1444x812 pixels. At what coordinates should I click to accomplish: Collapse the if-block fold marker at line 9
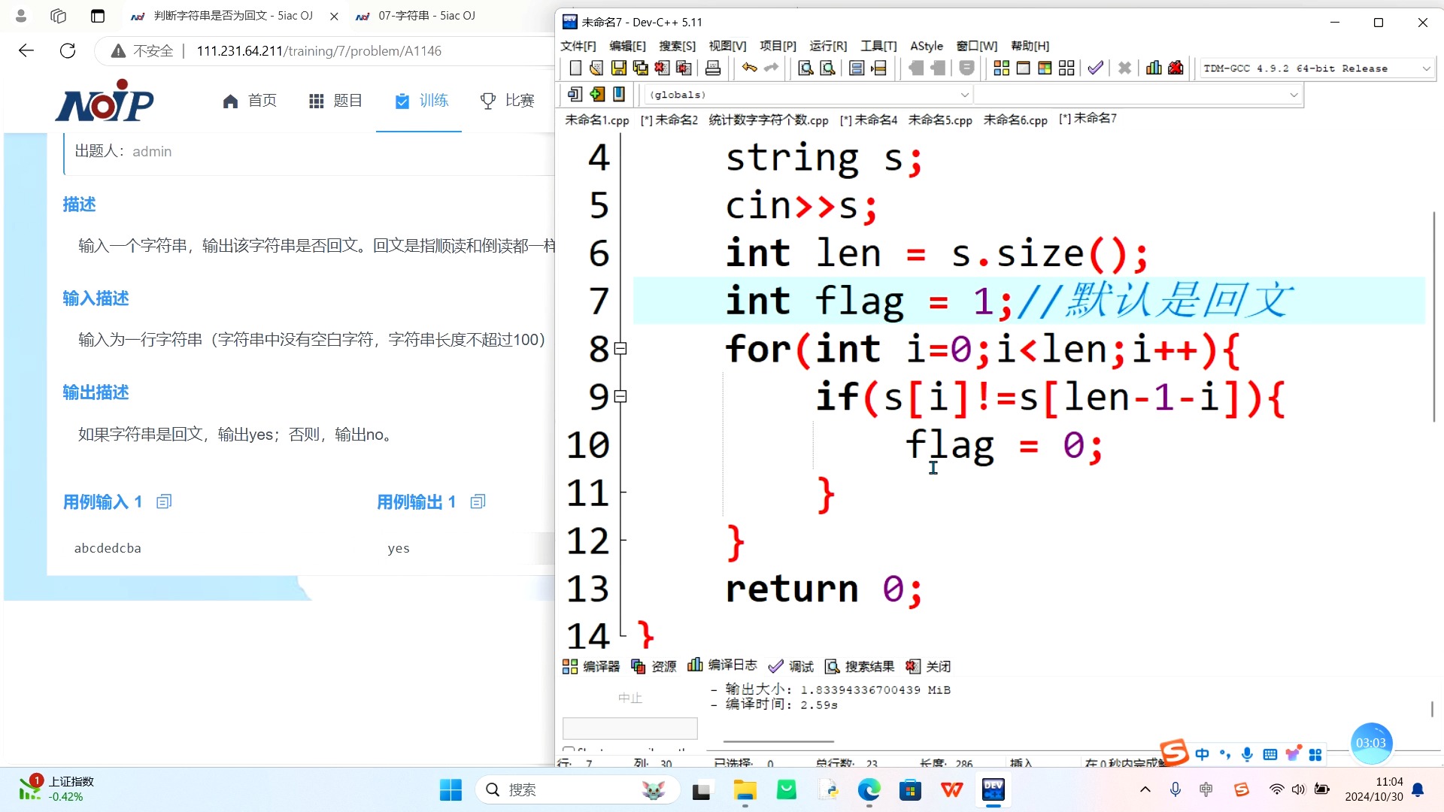click(x=620, y=396)
